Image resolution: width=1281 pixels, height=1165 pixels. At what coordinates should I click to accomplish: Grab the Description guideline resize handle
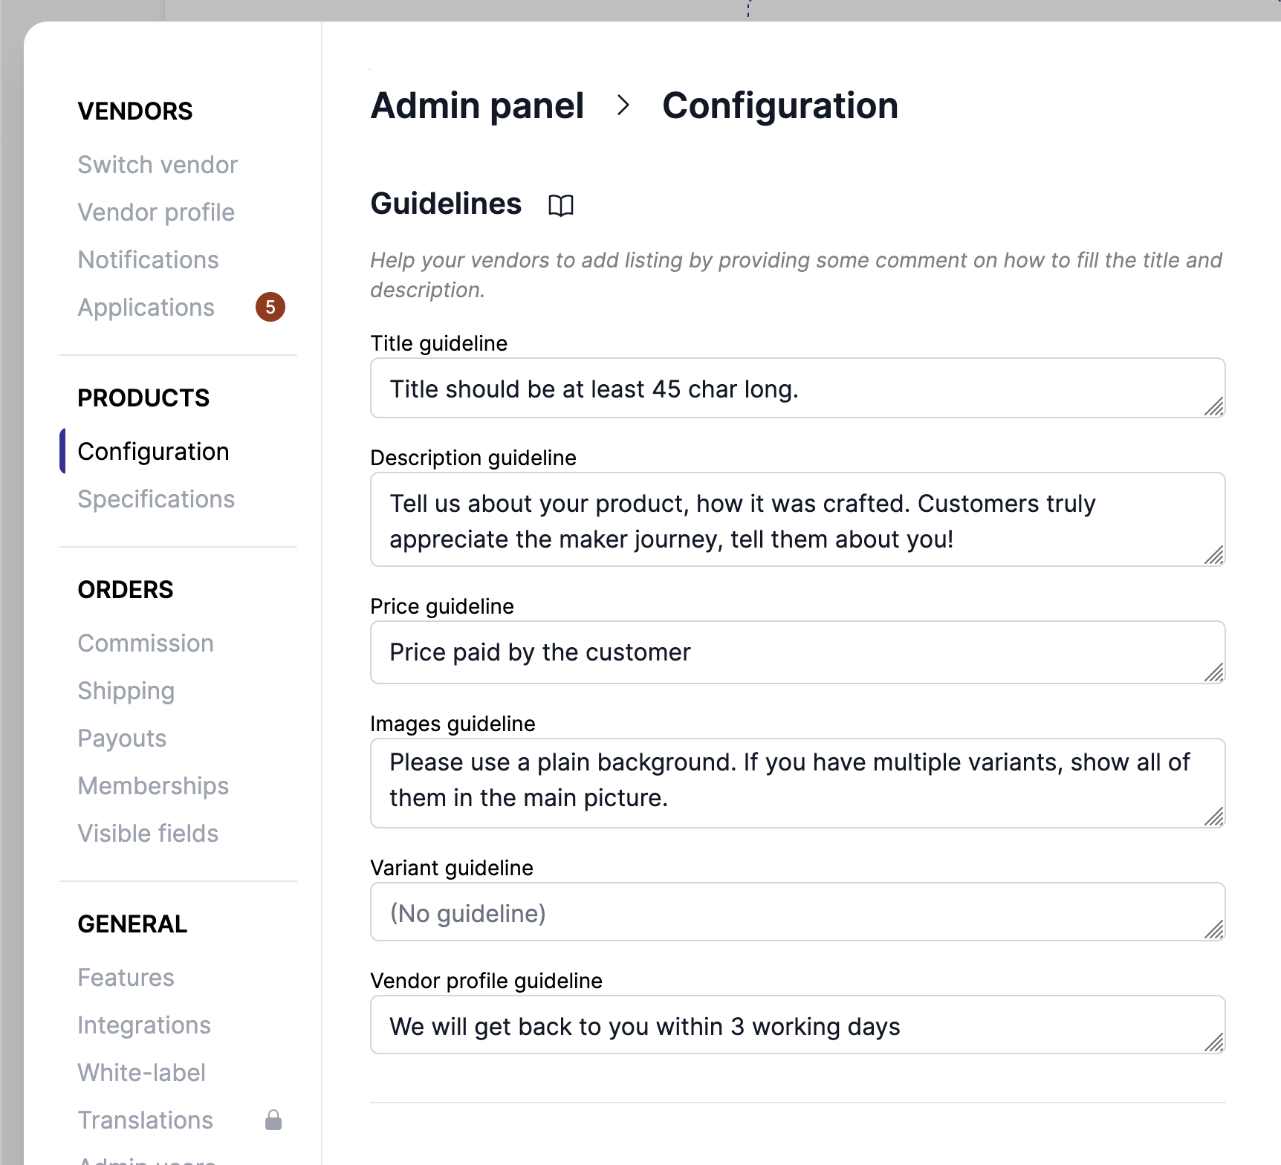point(1213,555)
